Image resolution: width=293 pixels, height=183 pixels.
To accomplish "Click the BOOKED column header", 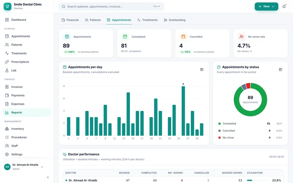I will (124, 173).
